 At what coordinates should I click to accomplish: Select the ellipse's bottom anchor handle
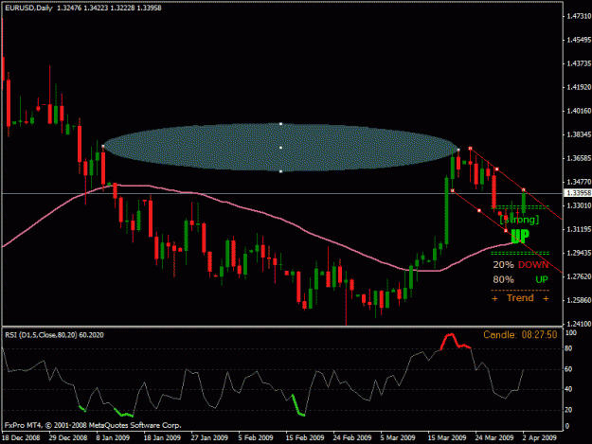pyautogui.click(x=280, y=171)
